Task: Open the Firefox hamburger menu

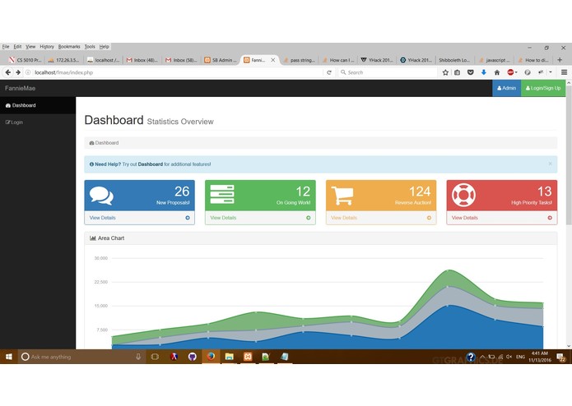Action: (564, 72)
